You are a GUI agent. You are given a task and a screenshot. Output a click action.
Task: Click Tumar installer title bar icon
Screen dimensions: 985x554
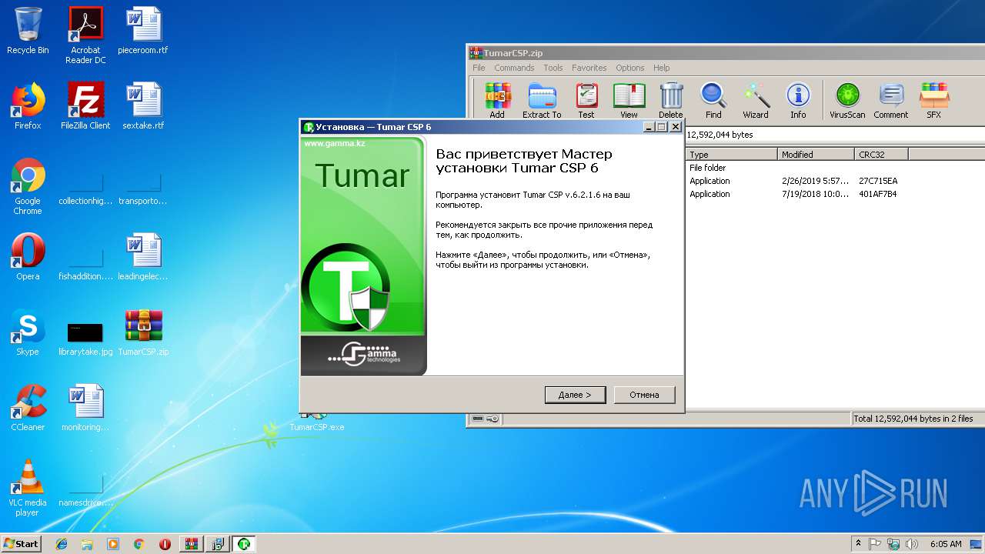(x=309, y=127)
